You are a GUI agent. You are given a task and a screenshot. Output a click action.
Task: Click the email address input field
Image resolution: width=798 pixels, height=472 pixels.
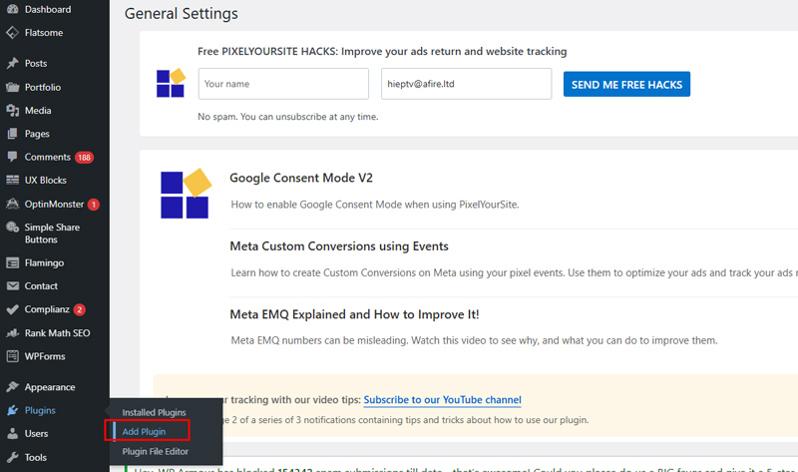tap(467, 84)
